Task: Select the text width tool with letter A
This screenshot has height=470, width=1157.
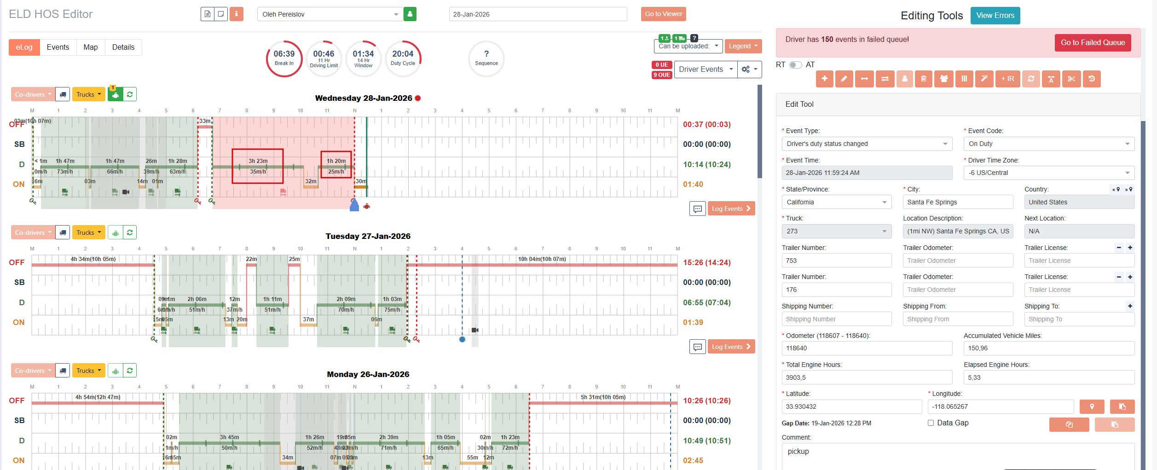Action: 1051,79
